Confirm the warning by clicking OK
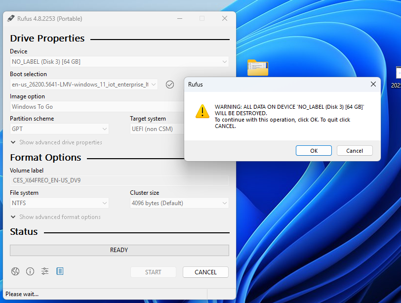The image size is (401, 303). tap(314, 151)
